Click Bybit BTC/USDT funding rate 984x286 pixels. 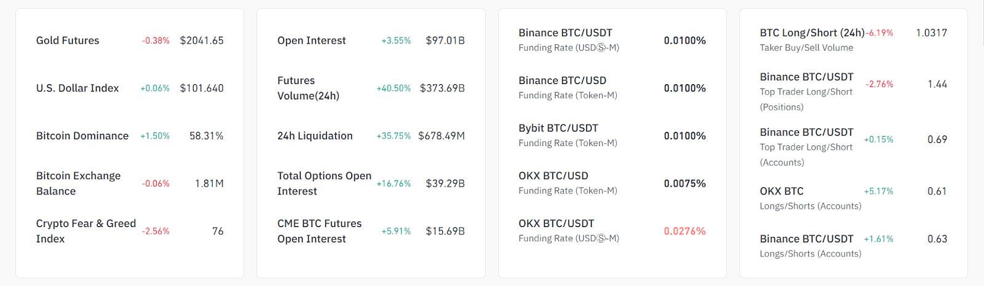[x=558, y=128]
